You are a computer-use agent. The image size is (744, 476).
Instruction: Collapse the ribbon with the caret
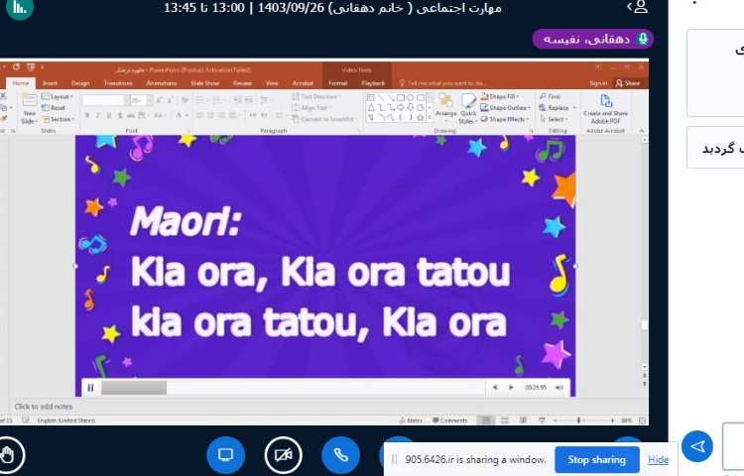click(x=642, y=130)
